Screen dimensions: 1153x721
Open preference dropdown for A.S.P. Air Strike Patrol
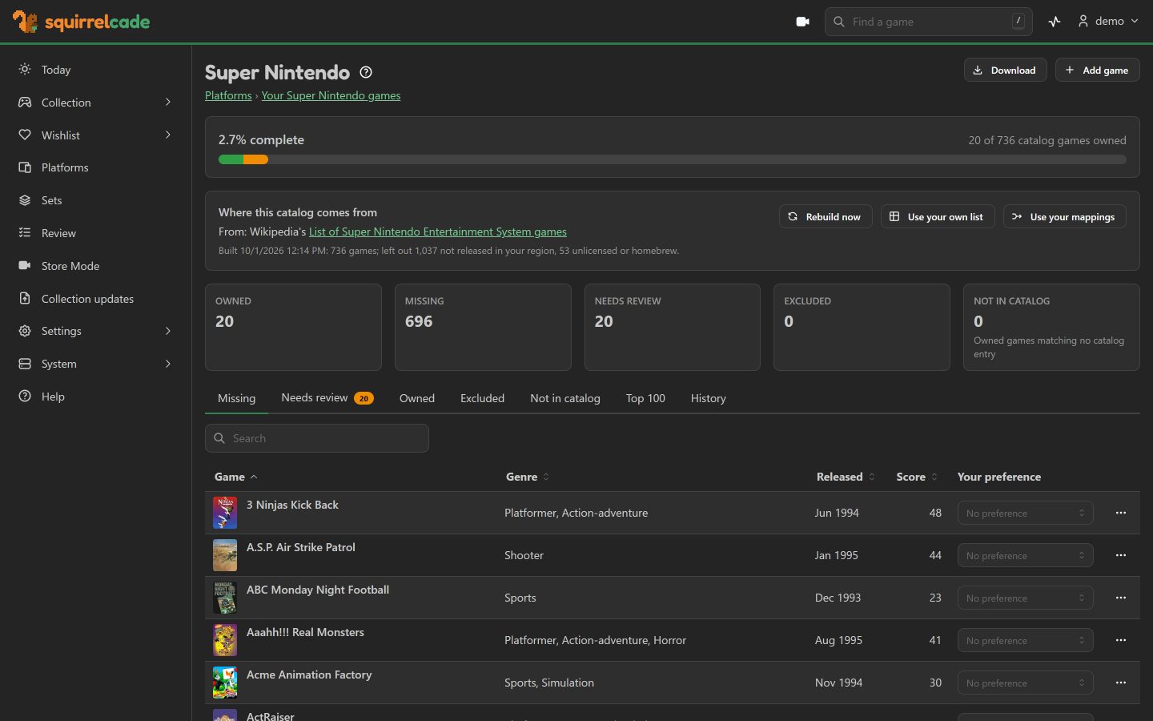tap(1026, 555)
